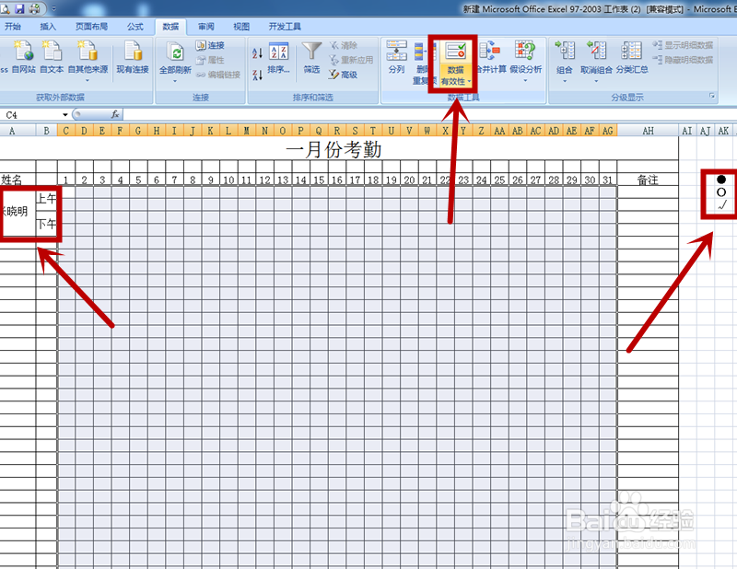
Task: Switch to the Home (开始) tab
Action: tap(13, 27)
